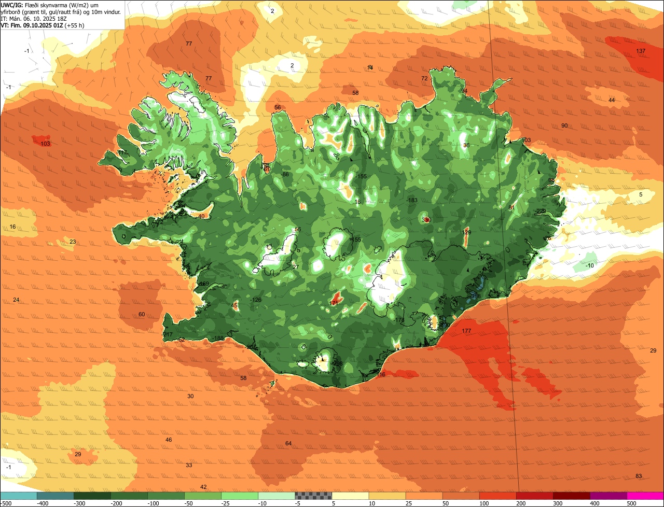Click the map value '-188'
The height and width of the screenshot is (507, 664).
tap(218, 338)
